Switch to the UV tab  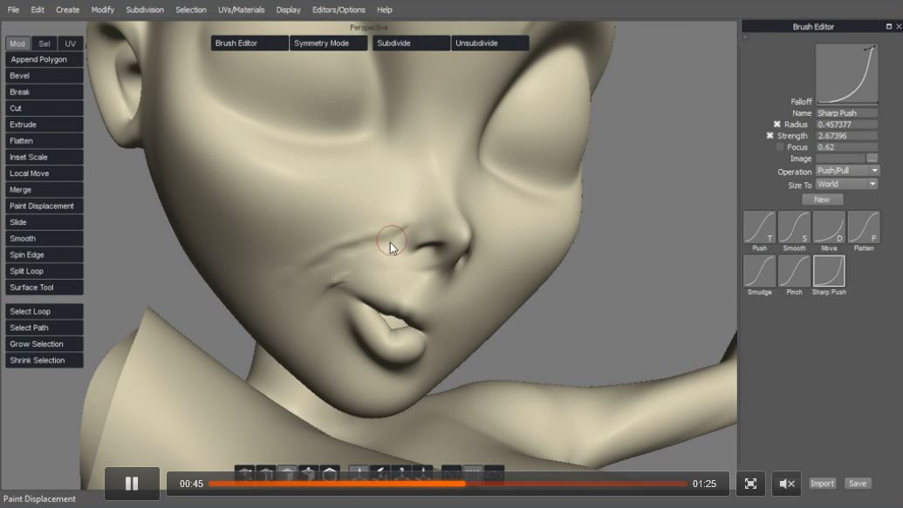click(71, 44)
